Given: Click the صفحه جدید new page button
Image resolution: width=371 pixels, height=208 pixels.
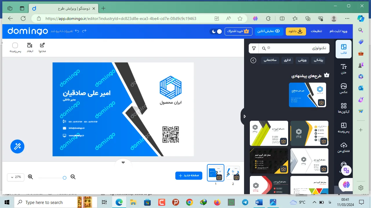Looking at the screenshot, I should point(189,175).
